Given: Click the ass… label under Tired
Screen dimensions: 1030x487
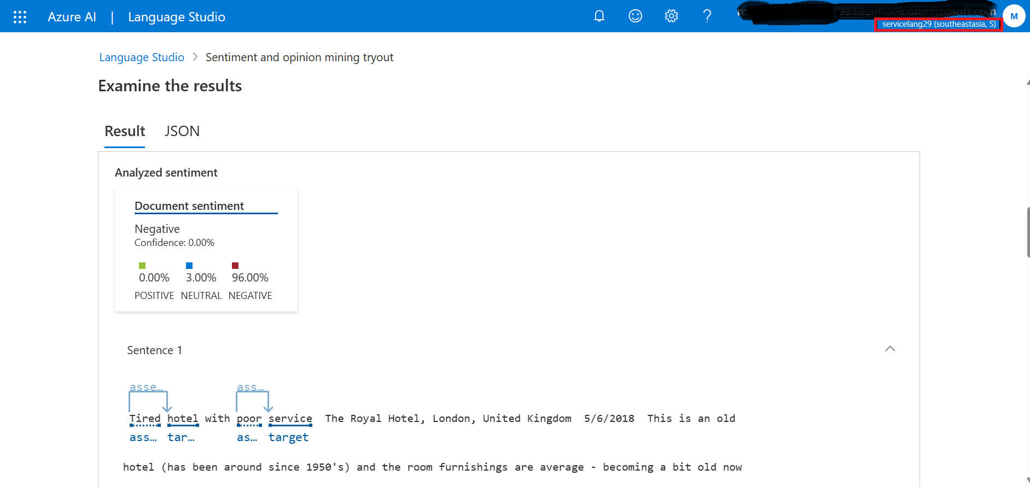Looking at the screenshot, I should (x=143, y=437).
